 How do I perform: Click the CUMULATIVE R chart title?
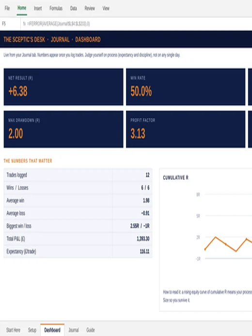coord(175,177)
